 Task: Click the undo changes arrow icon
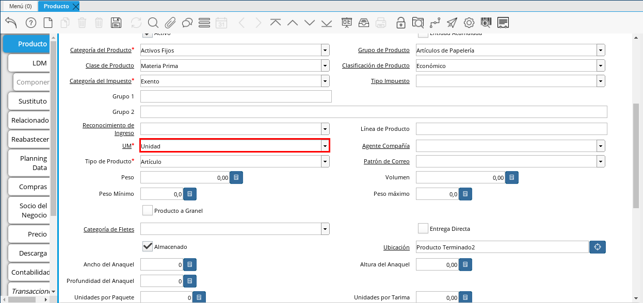tap(11, 23)
